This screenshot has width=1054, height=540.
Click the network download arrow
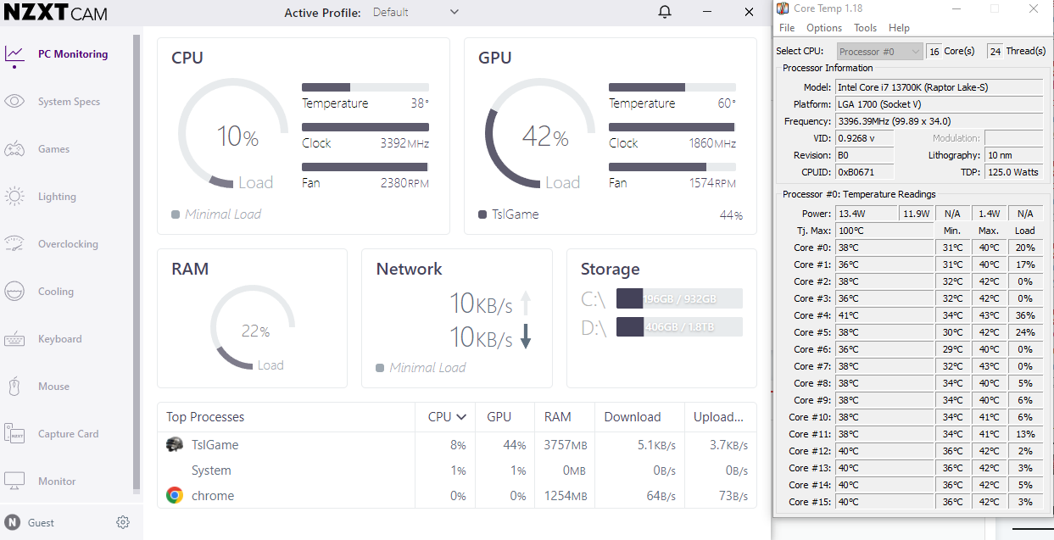(x=526, y=337)
